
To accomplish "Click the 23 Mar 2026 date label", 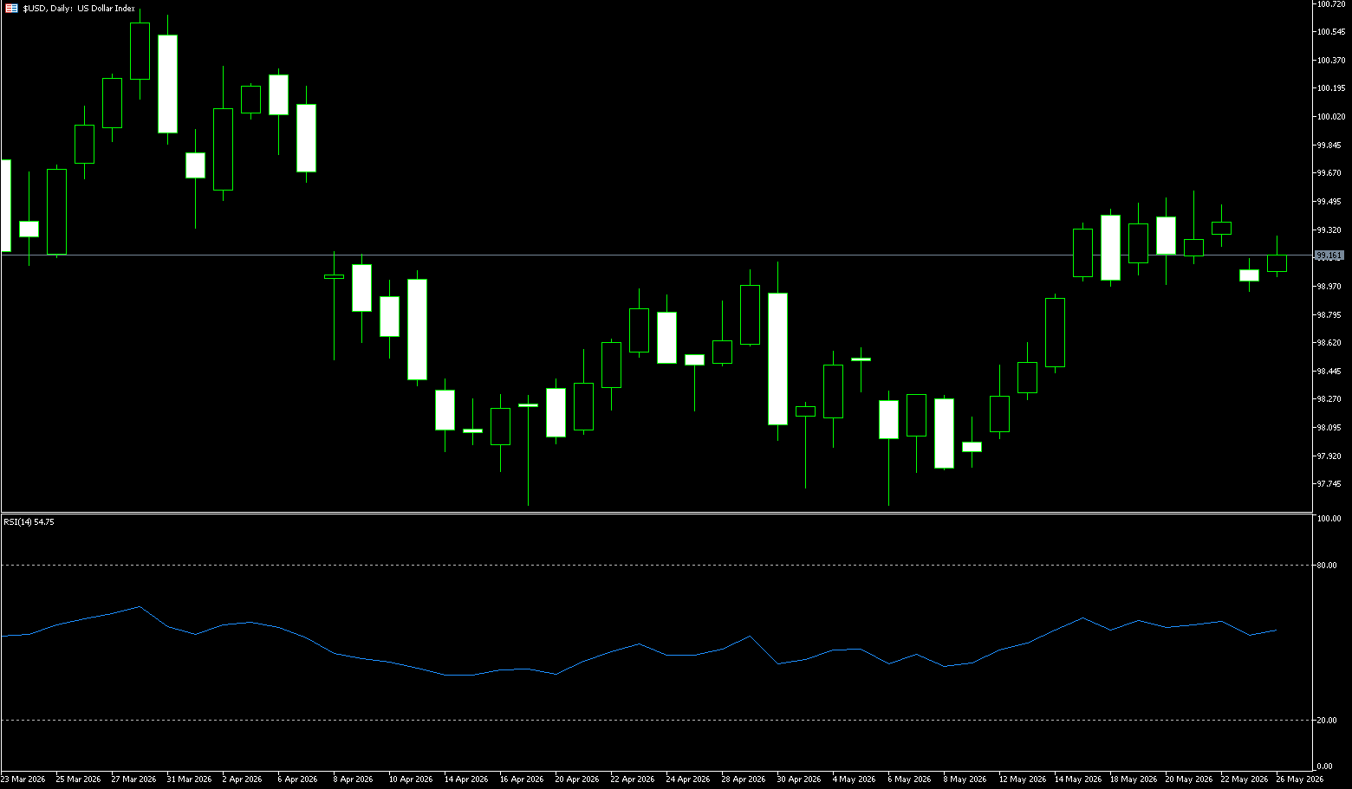I will pos(23,779).
